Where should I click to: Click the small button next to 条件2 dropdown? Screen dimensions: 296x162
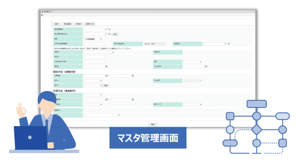click(106, 85)
